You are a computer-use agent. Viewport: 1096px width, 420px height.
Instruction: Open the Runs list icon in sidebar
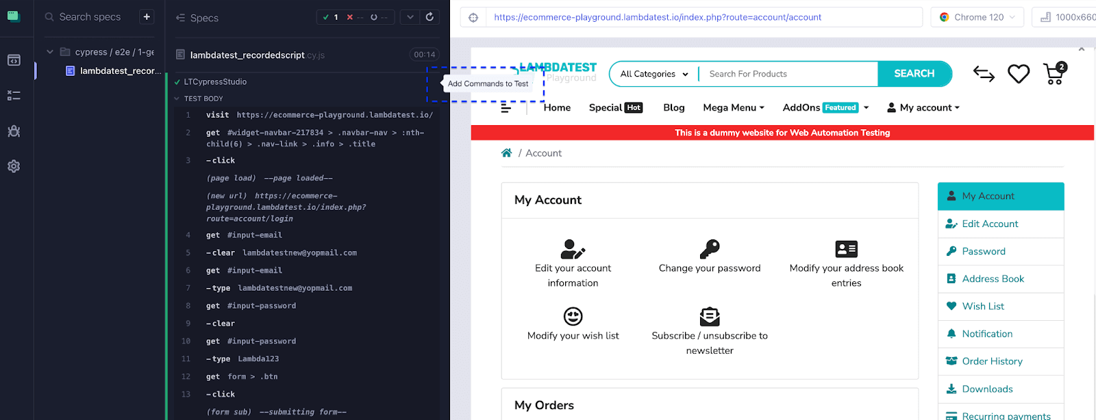click(14, 96)
